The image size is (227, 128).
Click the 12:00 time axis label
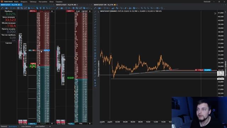point(156,122)
